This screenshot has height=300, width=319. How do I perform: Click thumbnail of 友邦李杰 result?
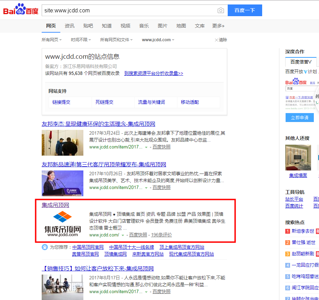pyautogui.click(x=62, y=143)
